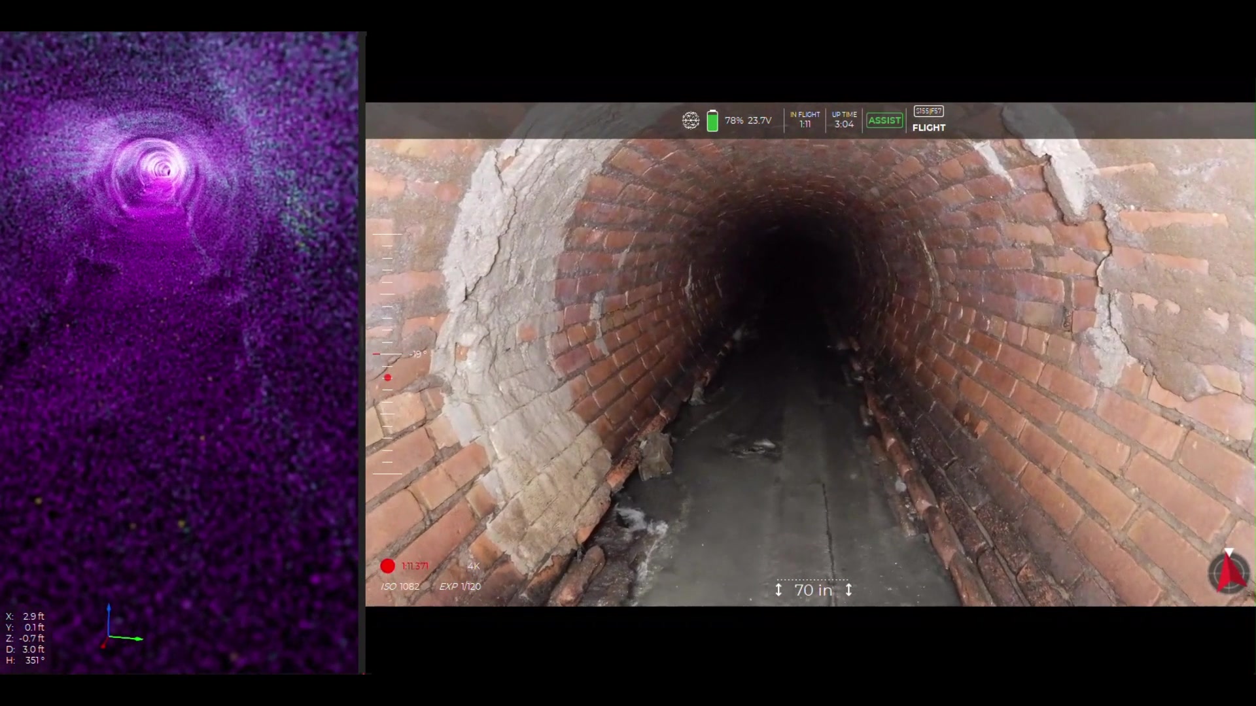Click the UP TIME 3:04 counter

point(844,120)
